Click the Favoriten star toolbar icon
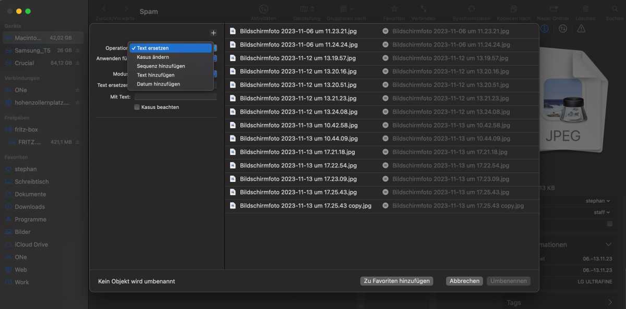Image resolution: width=626 pixels, height=309 pixels. tap(394, 9)
